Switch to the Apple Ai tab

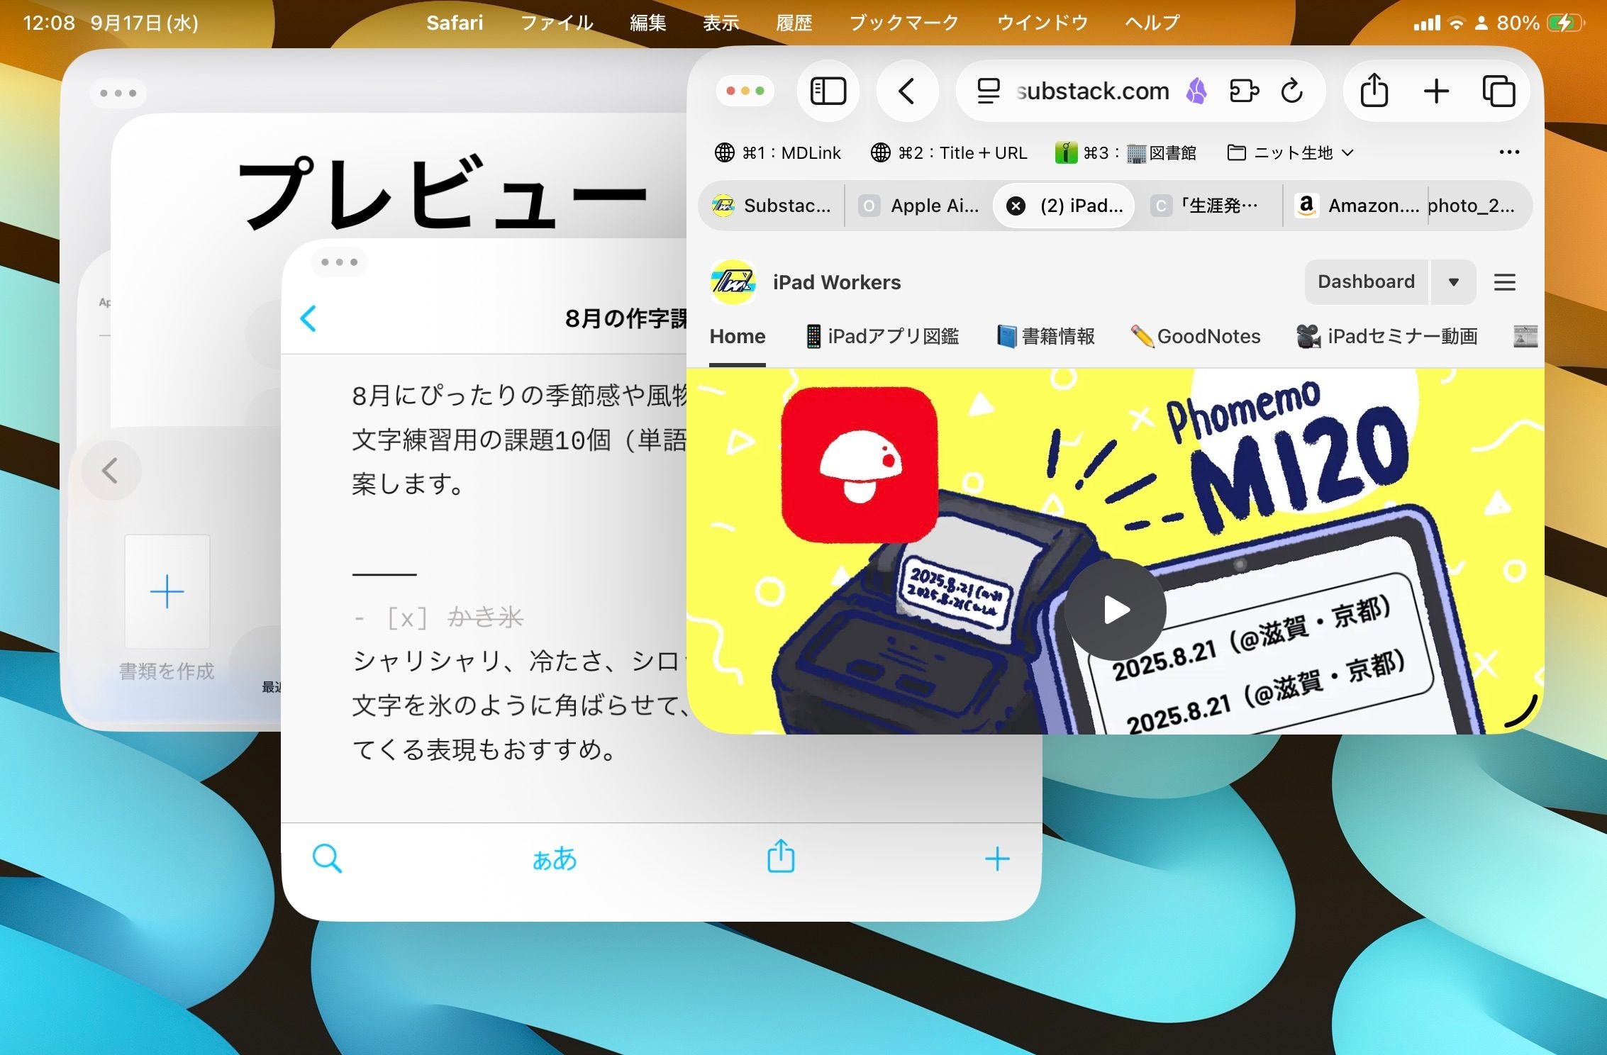point(920,206)
